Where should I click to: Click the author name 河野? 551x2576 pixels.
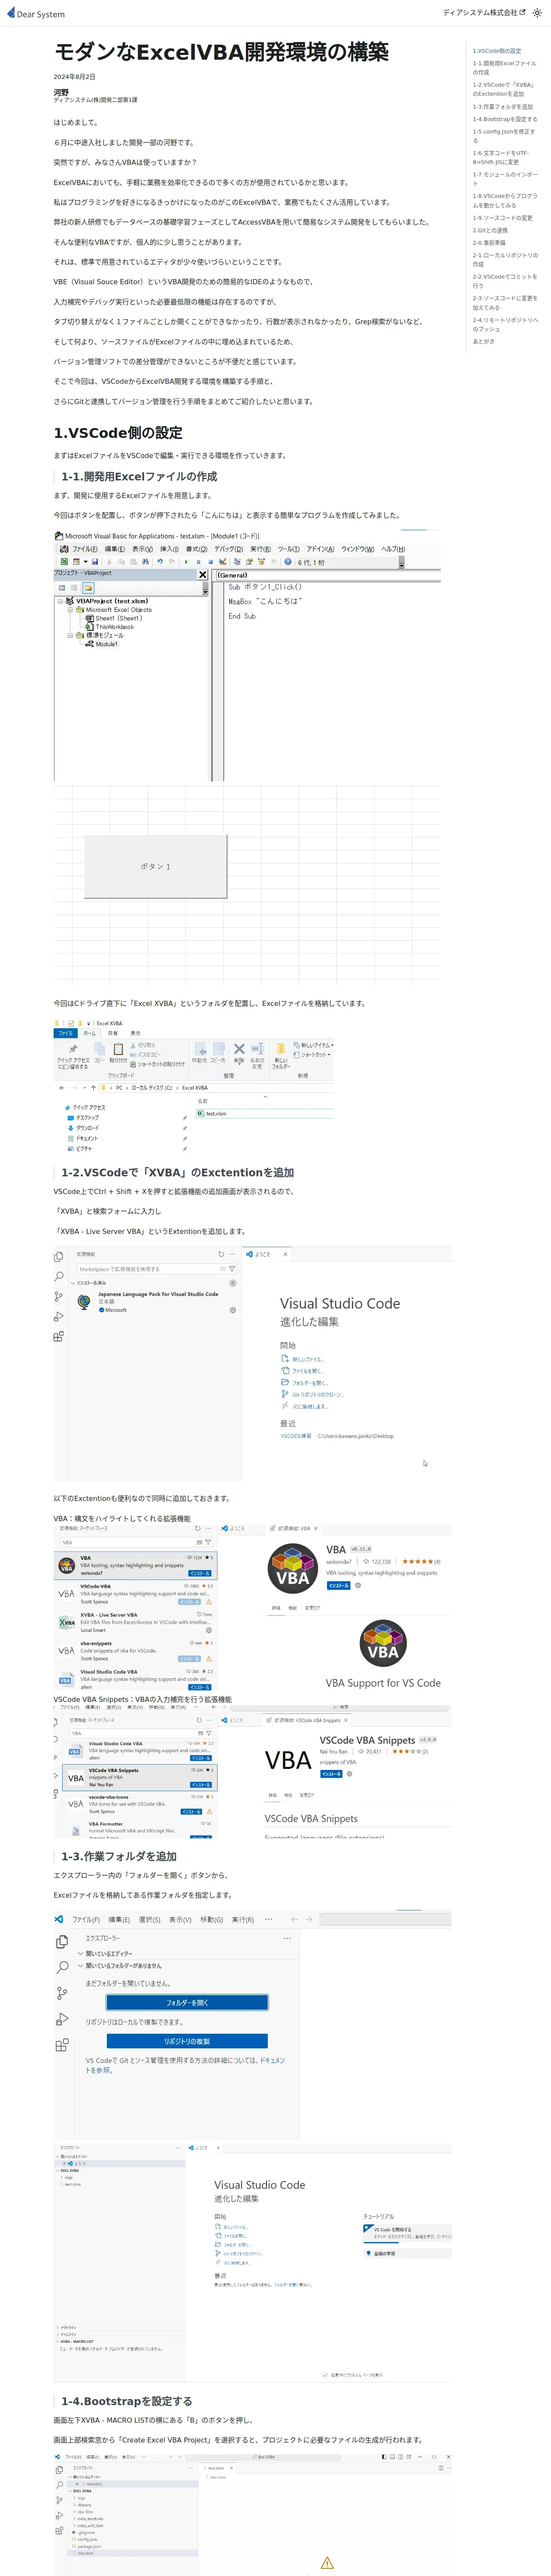point(61,92)
